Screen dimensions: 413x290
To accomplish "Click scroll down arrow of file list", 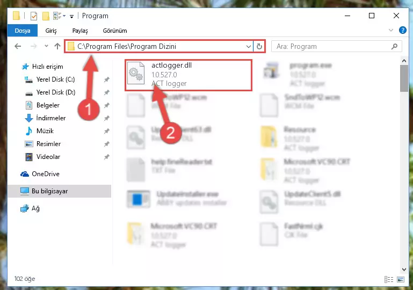I will (404, 269).
